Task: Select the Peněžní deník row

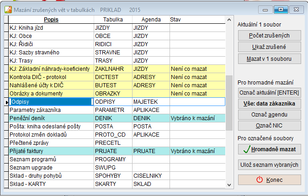Action: click(117, 118)
